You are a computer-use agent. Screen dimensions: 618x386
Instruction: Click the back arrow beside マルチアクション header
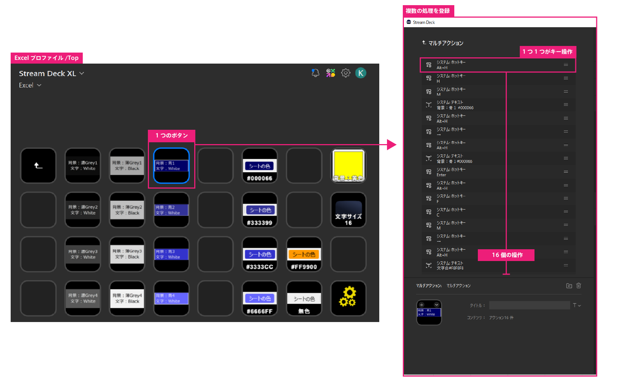click(x=424, y=43)
